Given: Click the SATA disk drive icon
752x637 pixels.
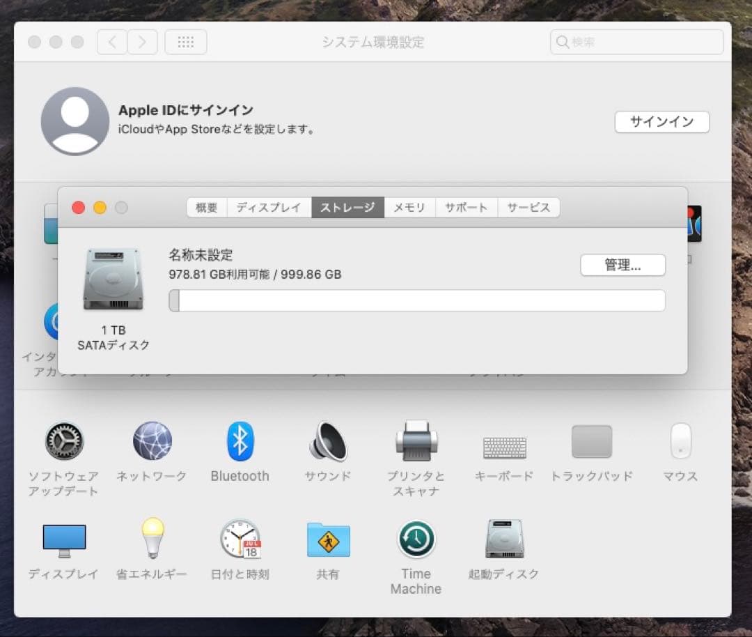Looking at the screenshot, I should (113, 279).
